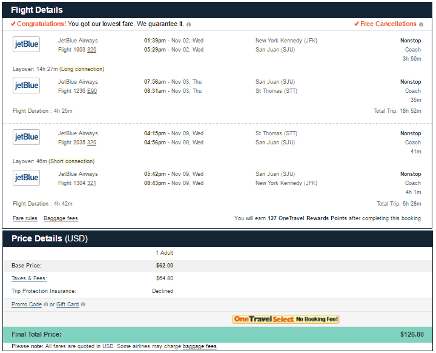Click the OneTravel Select No Booking Fee badge

[286, 319]
